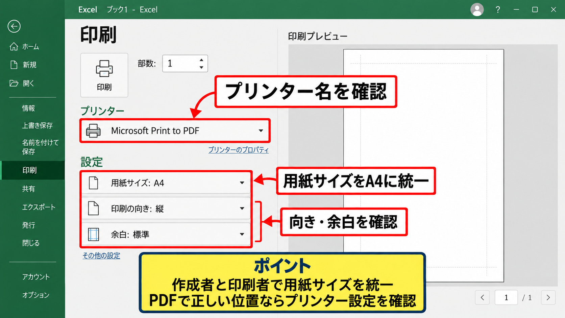565x318 pixels.
Task: Select 発行 in the sidebar
Action: click(28, 225)
